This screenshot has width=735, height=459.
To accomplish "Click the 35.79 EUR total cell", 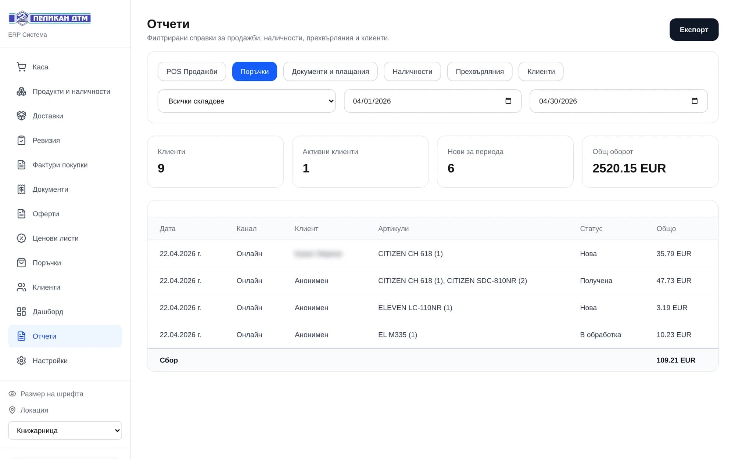I will 674,254.
